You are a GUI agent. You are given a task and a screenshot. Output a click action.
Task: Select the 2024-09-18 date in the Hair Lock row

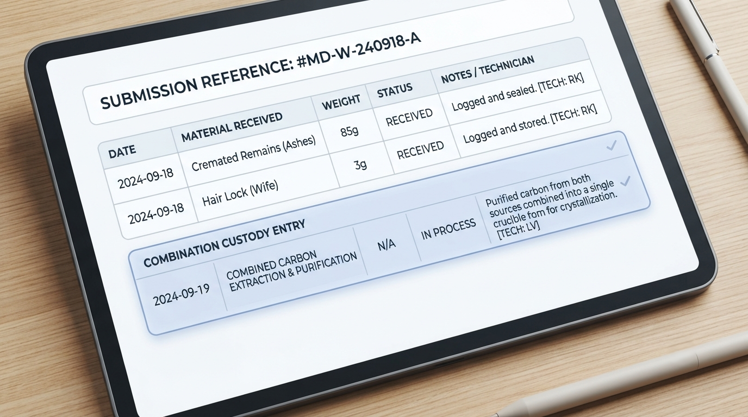point(156,213)
